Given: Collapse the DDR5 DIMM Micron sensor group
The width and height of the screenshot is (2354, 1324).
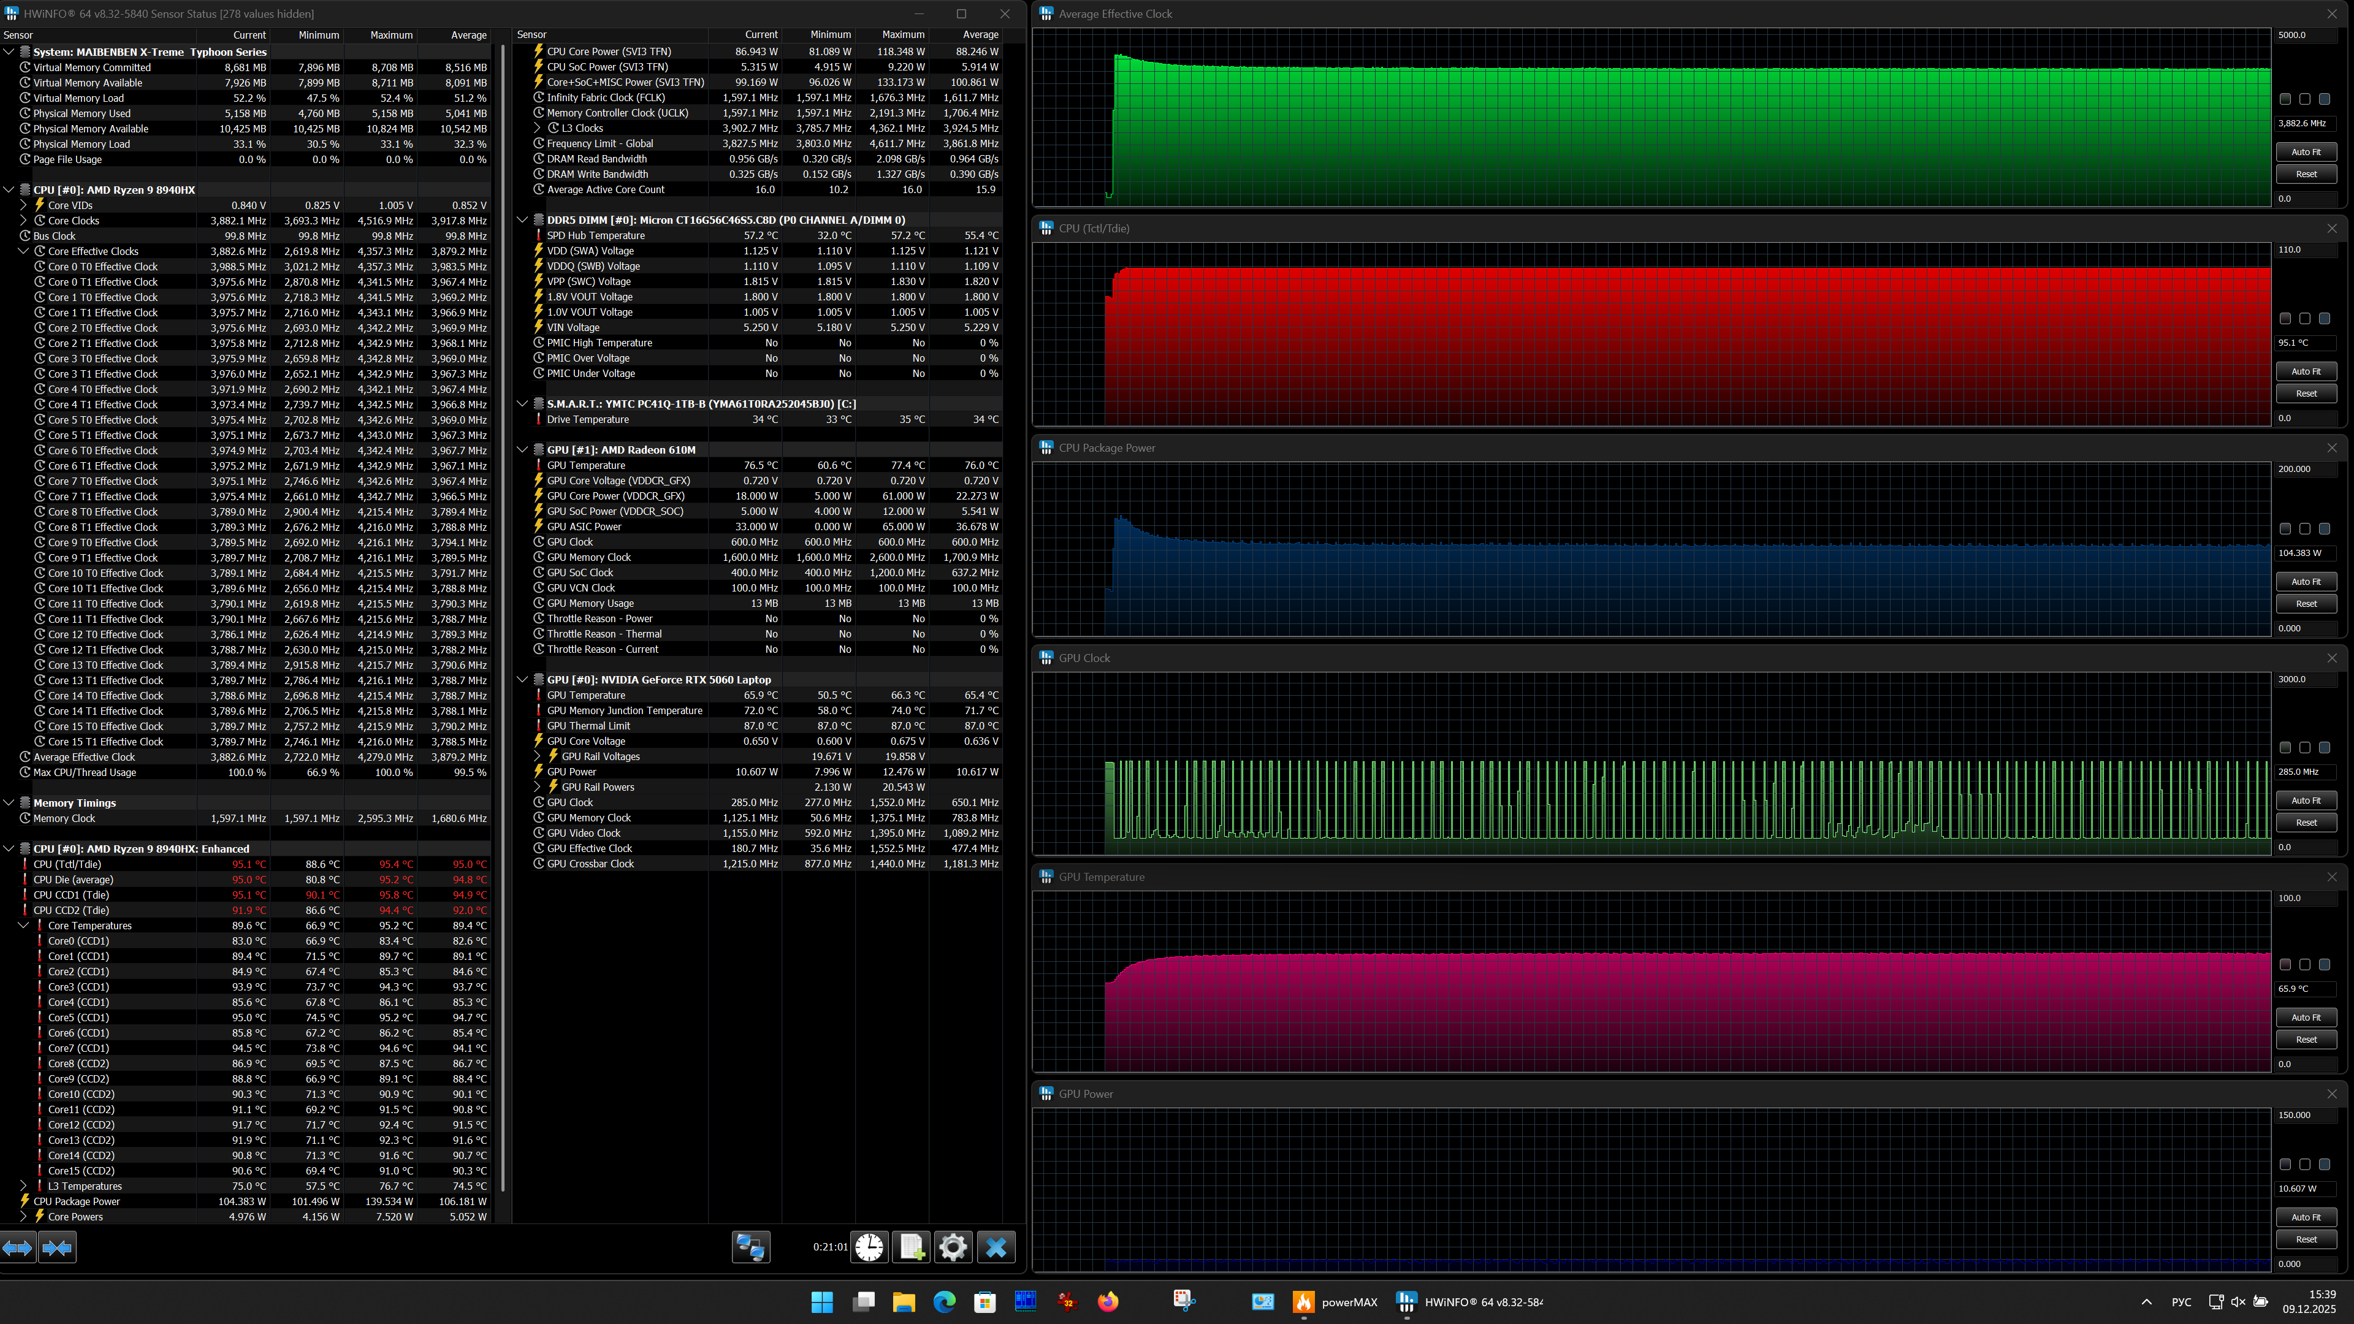Looking at the screenshot, I should click(x=523, y=220).
